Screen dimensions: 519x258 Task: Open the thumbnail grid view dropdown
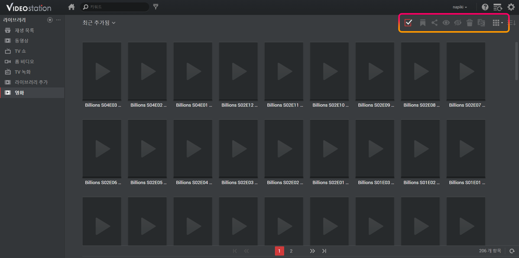[498, 23]
